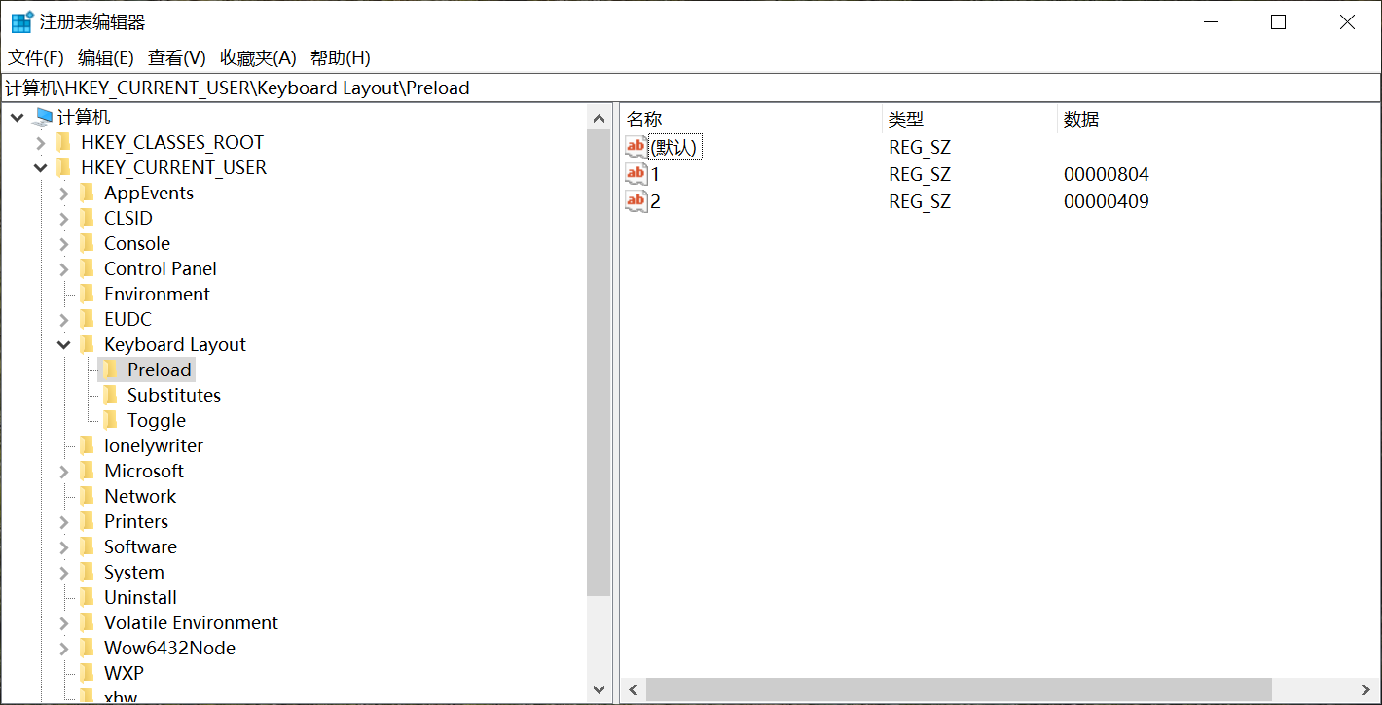Viewport: 1382px width, 705px height.
Task: Click the tree pane scroll up arrow
Action: coord(600,119)
